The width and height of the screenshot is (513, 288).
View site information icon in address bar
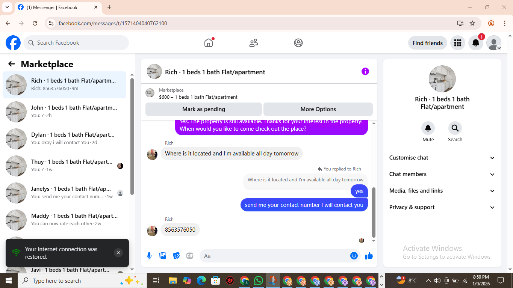[51, 23]
